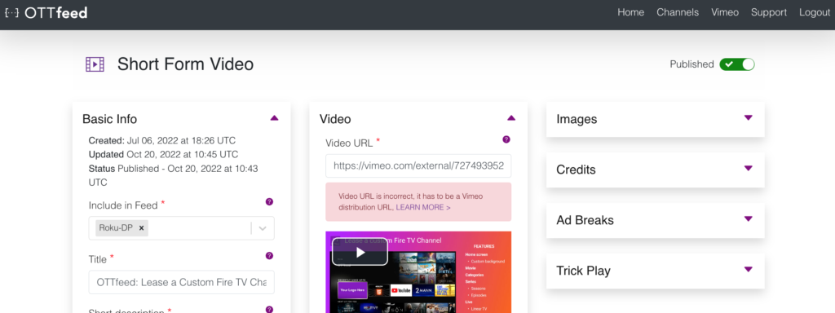Open help icon for Video URL

[x=506, y=139]
